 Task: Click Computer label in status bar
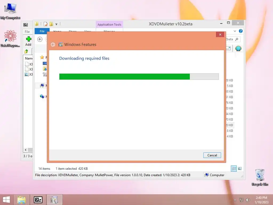pyautogui.click(x=217, y=175)
